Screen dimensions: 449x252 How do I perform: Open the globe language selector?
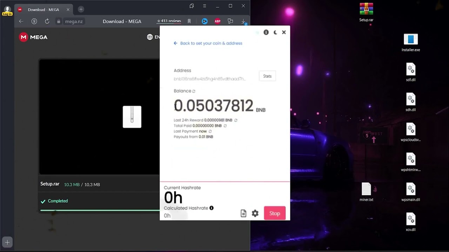coord(150,37)
